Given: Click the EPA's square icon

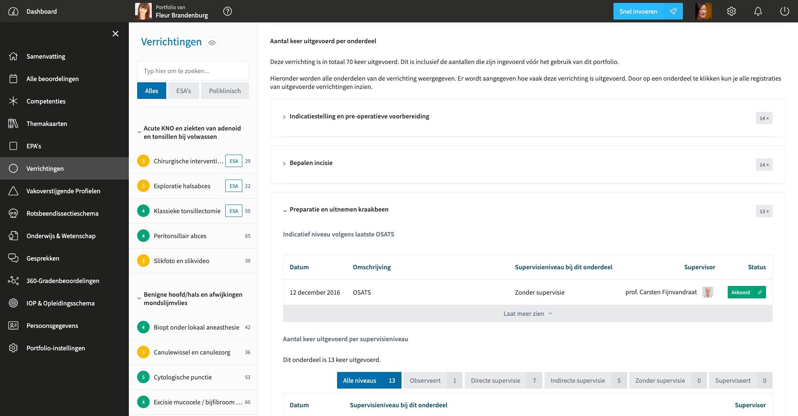Looking at the screenshot, I should coord(13,146).
